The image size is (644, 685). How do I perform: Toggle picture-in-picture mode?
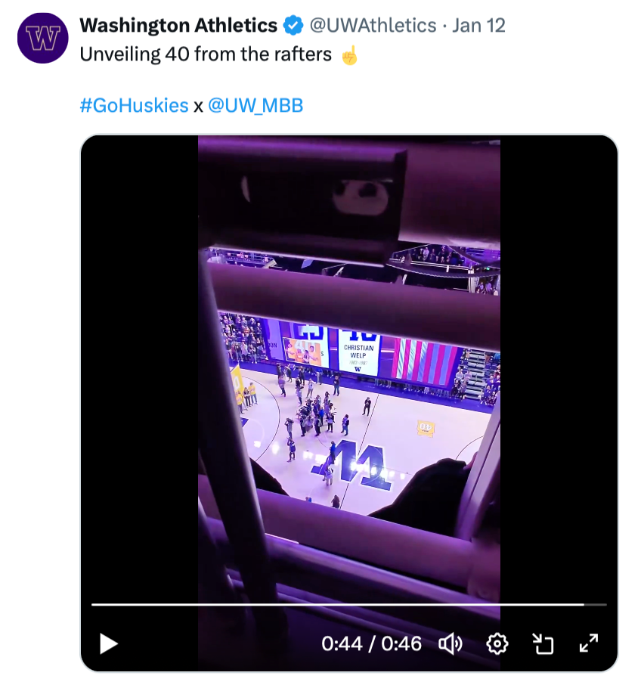tap(543, 643)
